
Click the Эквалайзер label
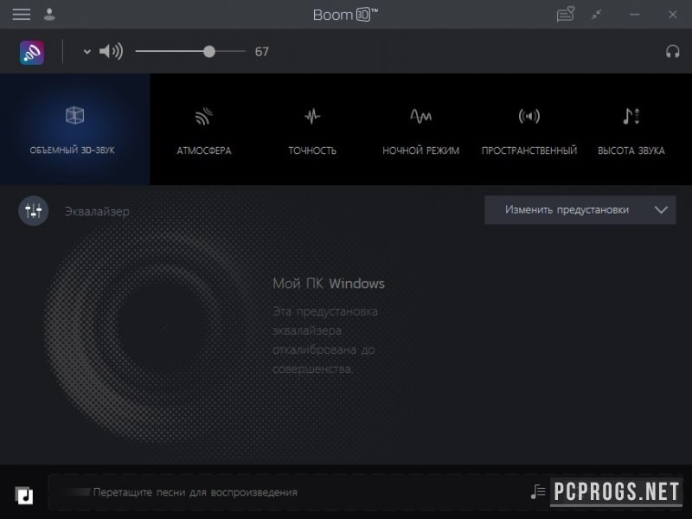[x=97, y=211]
